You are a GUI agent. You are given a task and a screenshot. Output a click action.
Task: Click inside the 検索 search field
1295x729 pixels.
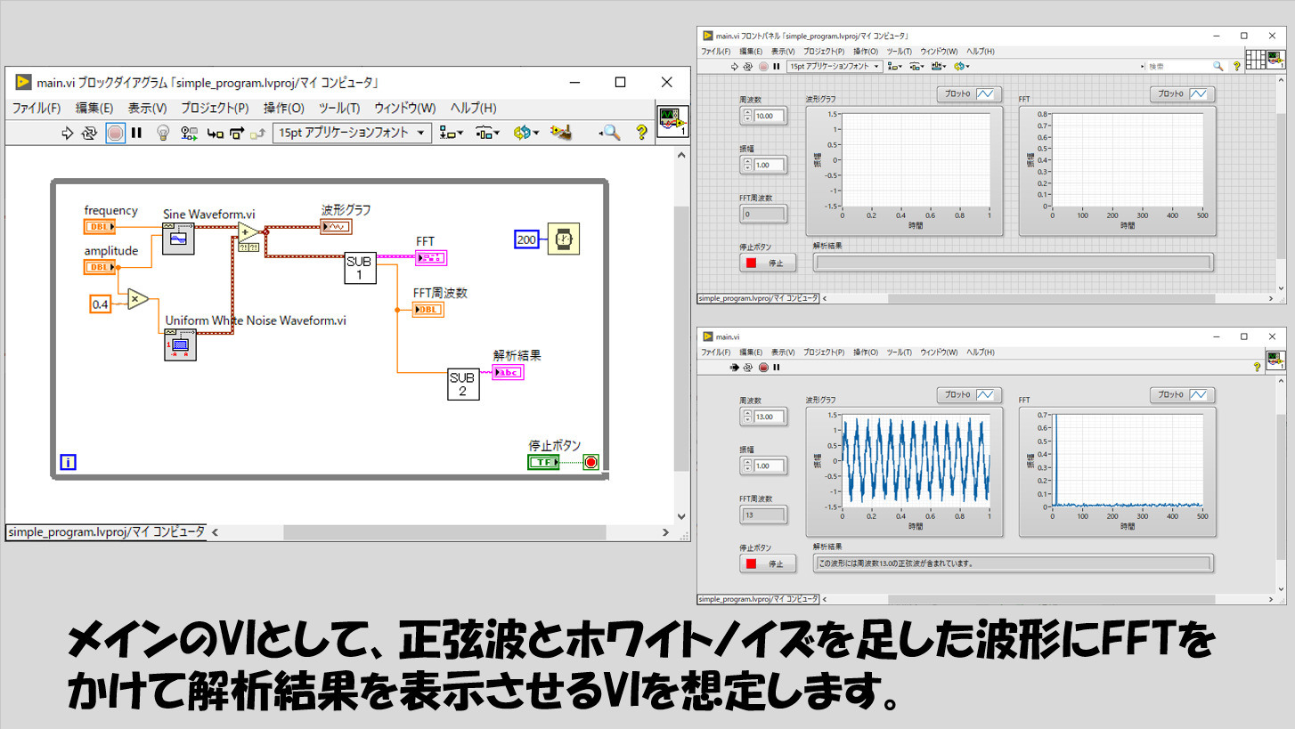[1176, 65]
